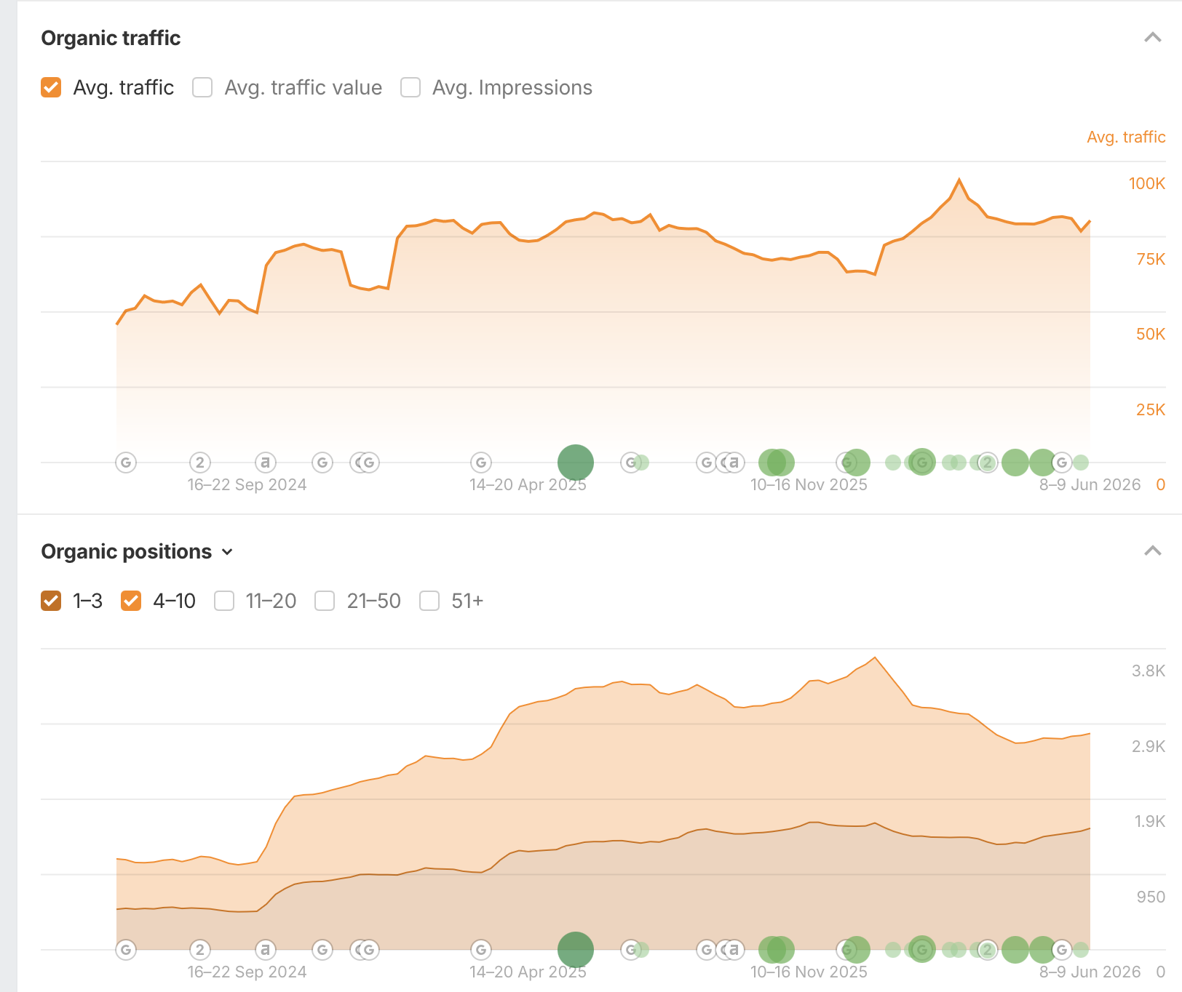The image size is (1182, 992).
Task: Collapse the Organic traffic section chevron
Action: tap(1152, 37)
